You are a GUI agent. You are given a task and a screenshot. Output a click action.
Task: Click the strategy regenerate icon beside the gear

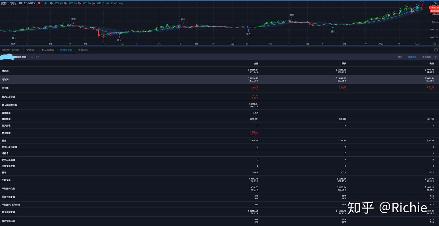click(x=37, y=57)
